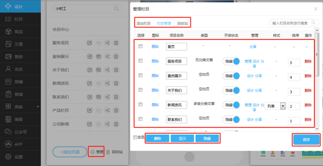Open the 公众号 WeChat sidebar section

tap(20, 132)
